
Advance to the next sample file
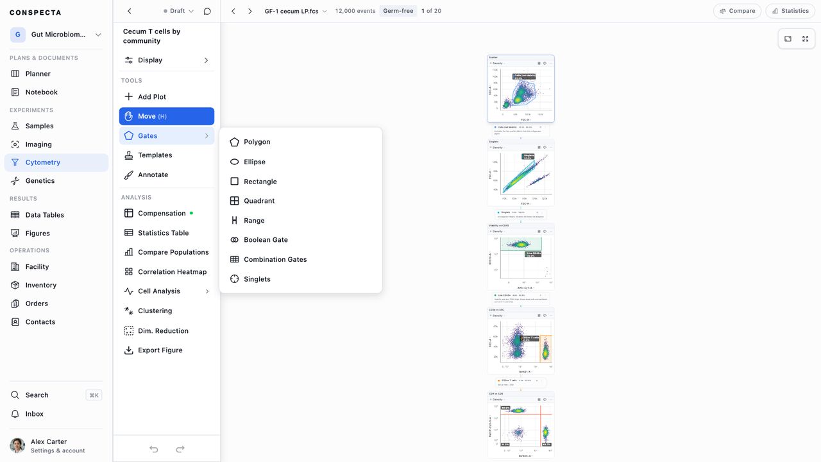250,11
